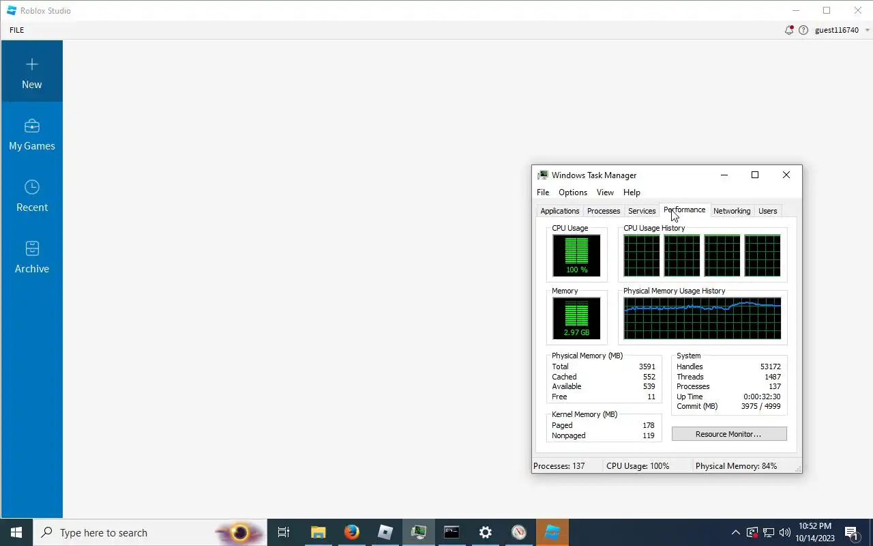873x546 pixels.
Task: Click the Nonpaged kernel memory value 119
Action: click(649, 435)
